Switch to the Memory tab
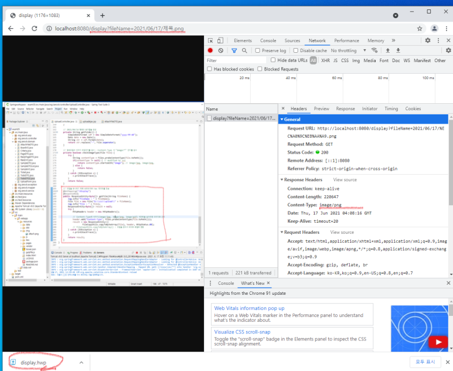The height and width of the screenshot is (371, 453). coord(376,41)
